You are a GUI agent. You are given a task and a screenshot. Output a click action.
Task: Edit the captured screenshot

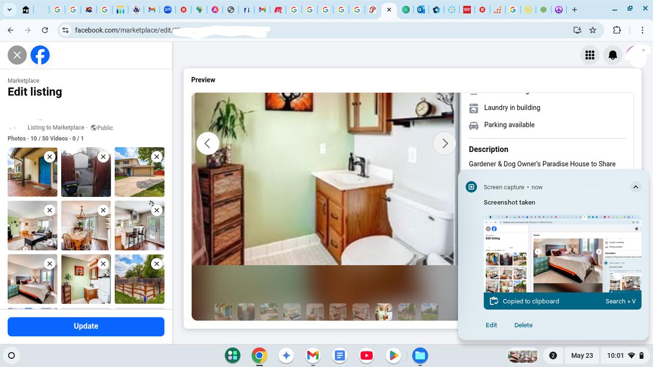(491, 325)
